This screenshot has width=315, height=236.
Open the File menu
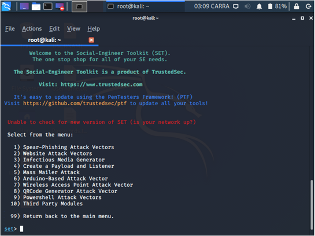click(x=10, y=28)
